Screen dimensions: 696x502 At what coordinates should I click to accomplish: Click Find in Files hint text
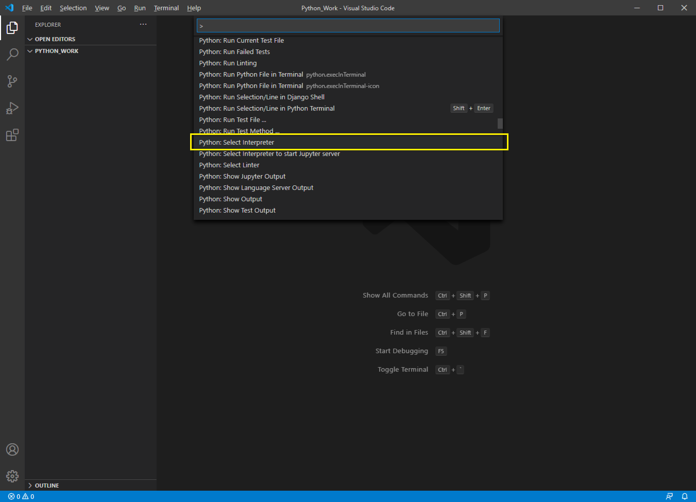(x=409, y=332)
